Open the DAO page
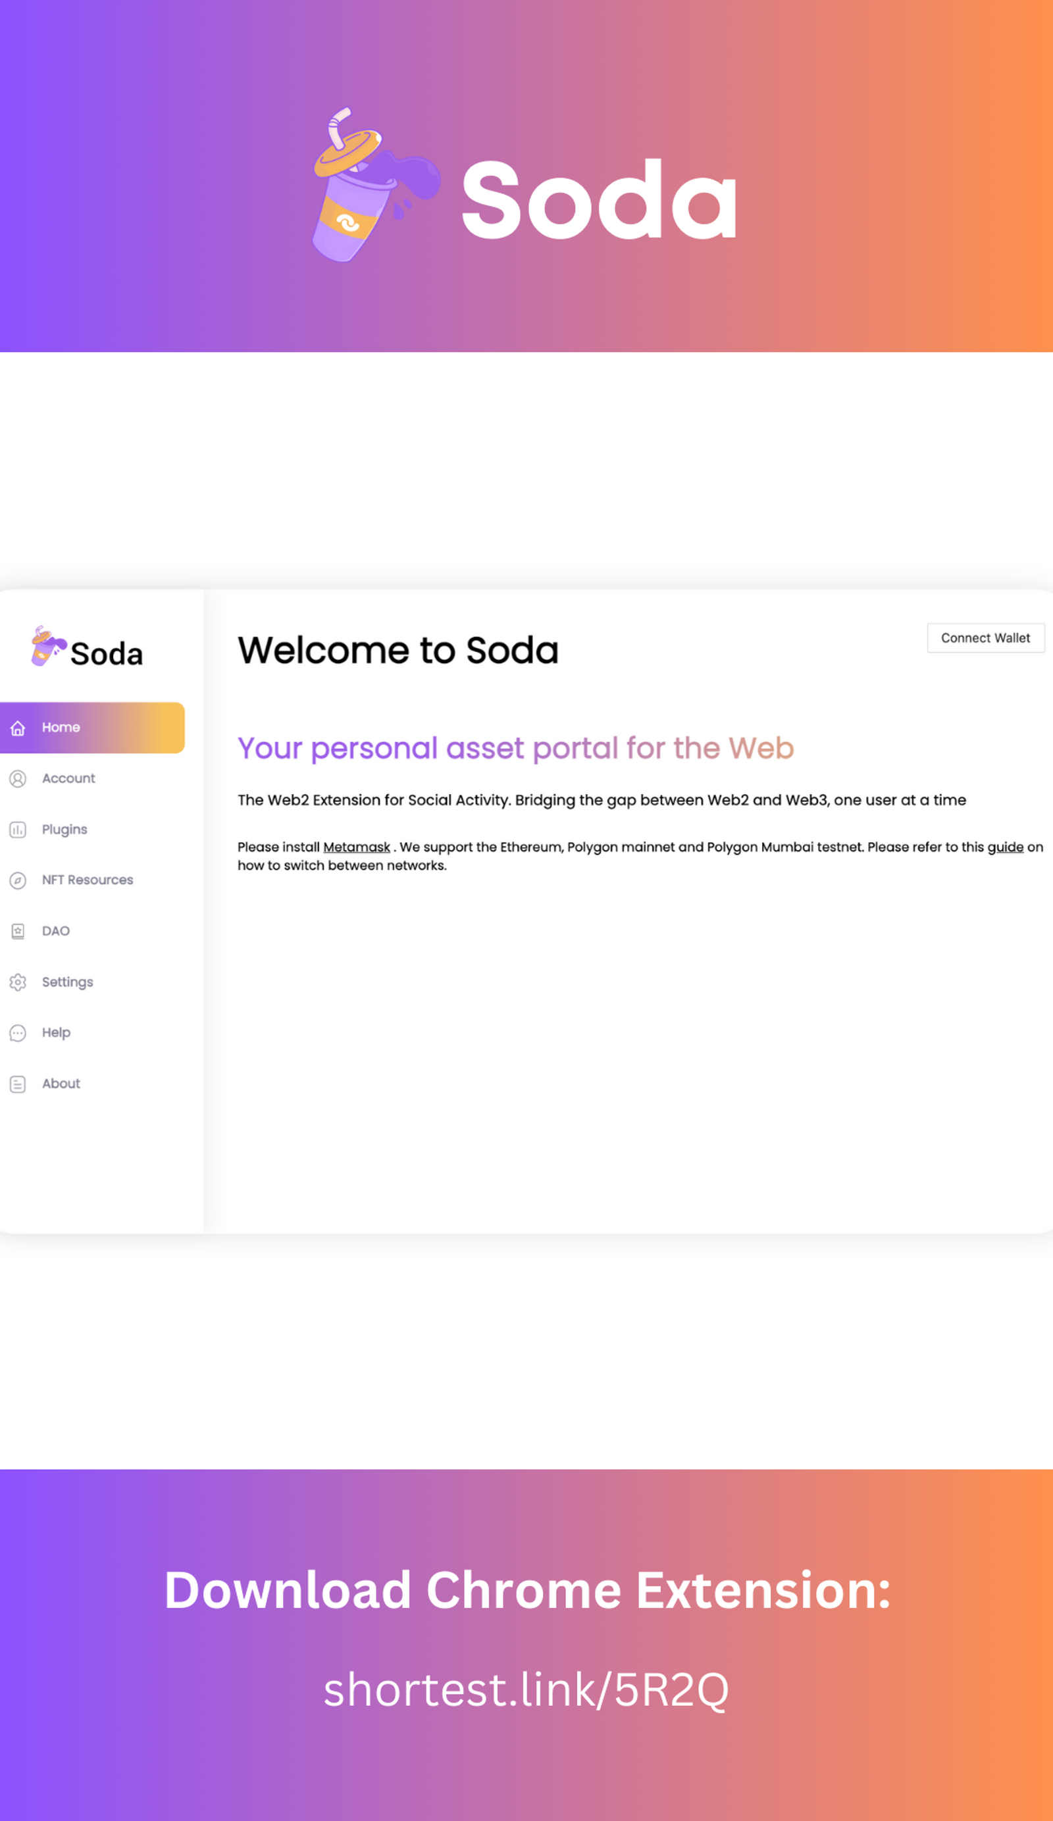 pos(93,932)
